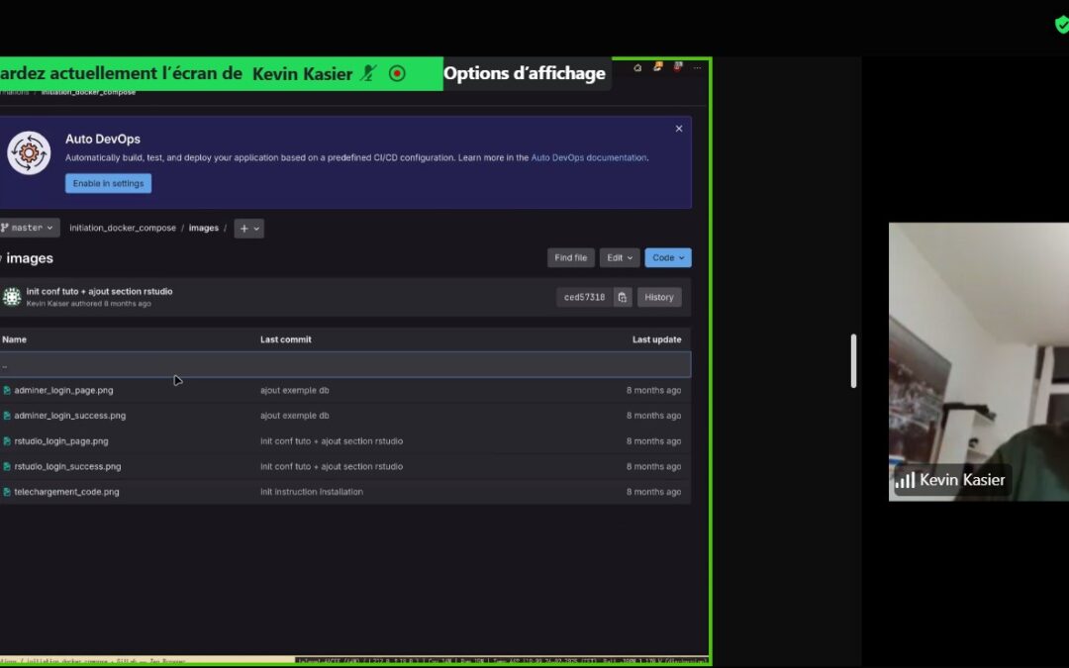Click the signal strength bars on Kevin's video
Screen dimensions: 1069x668
tap(905, 481)
